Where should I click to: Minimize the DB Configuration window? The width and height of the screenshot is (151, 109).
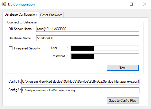(118, 4)
